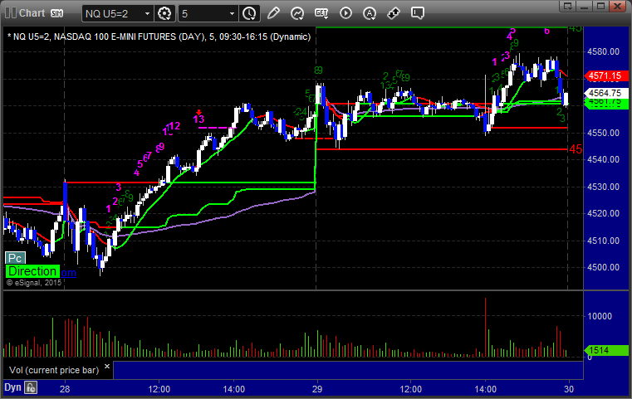Screen dimensions: 632x399
Task: Open the GET studies menu
Action: tap(321, 13)
